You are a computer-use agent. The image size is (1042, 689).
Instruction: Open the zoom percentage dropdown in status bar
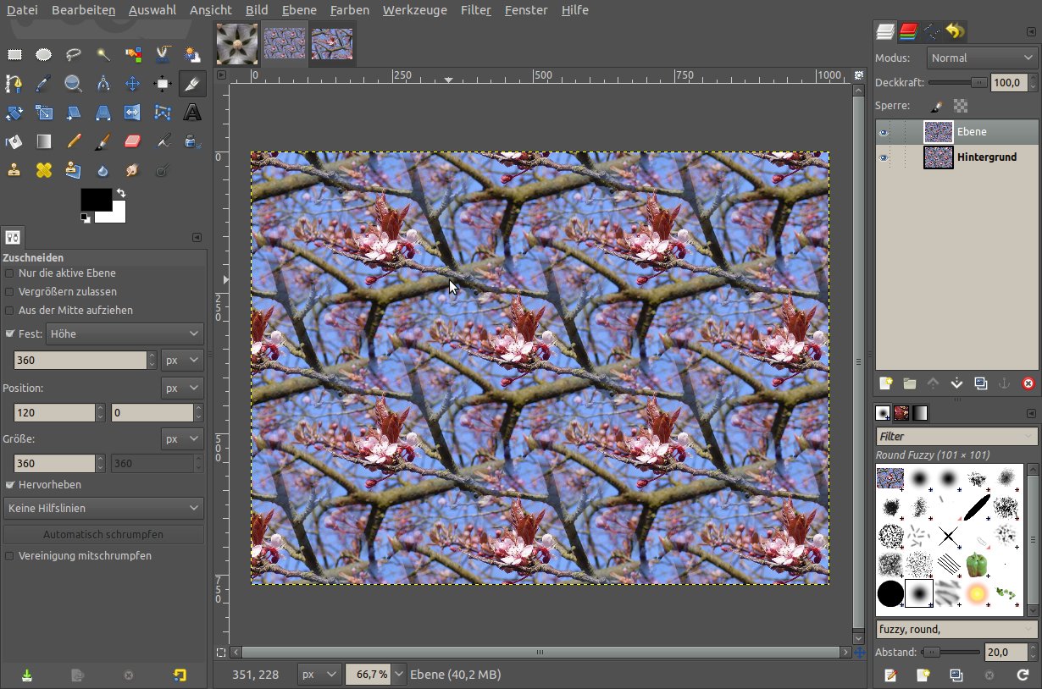tap(399, 675)
